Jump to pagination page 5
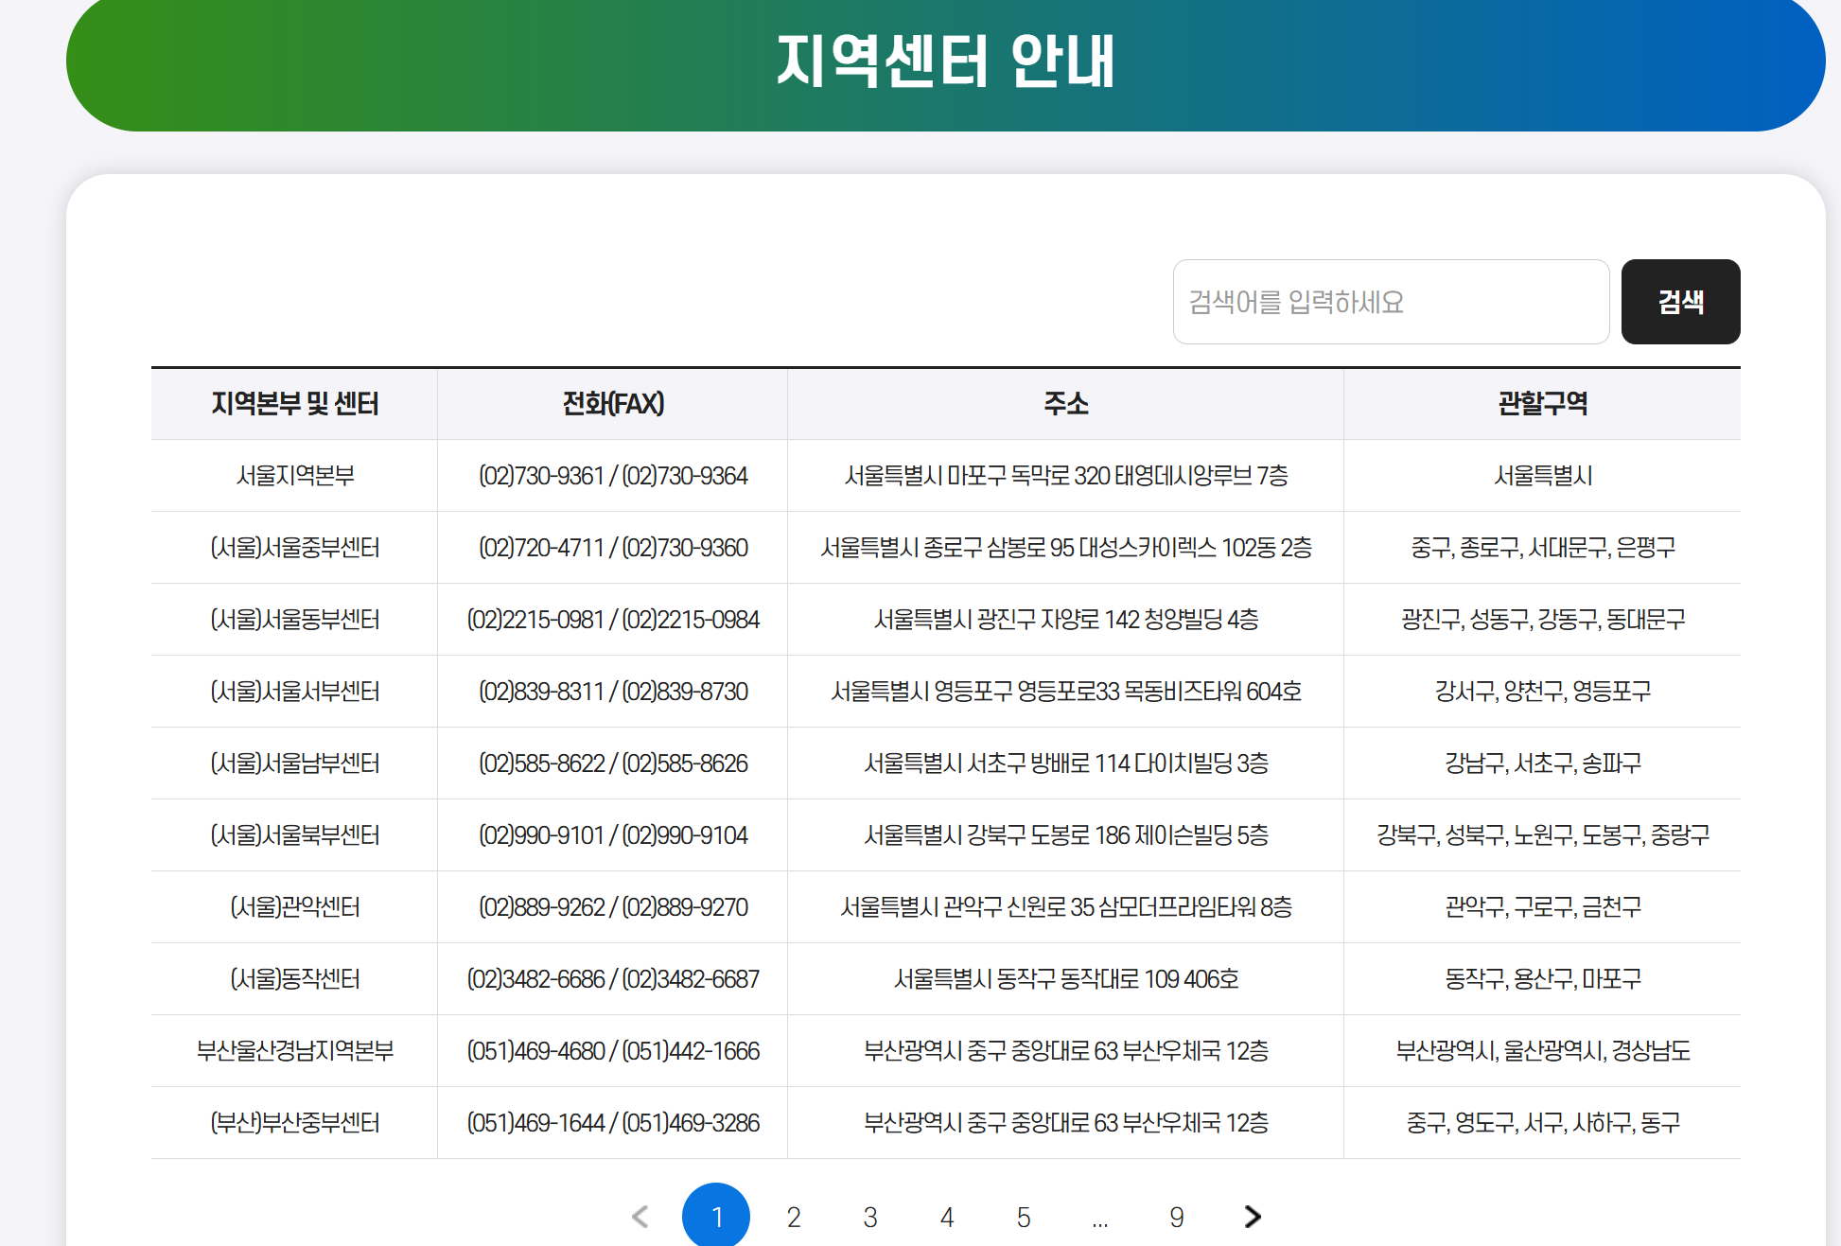The height and width of the screenshot is (1246, 1841). tap(1024, 1217)
